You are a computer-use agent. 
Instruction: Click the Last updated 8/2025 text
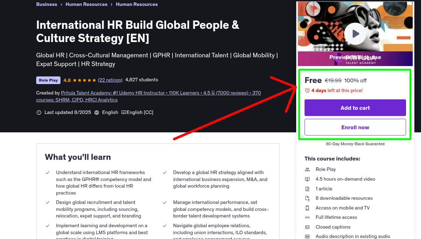[67, 113]
